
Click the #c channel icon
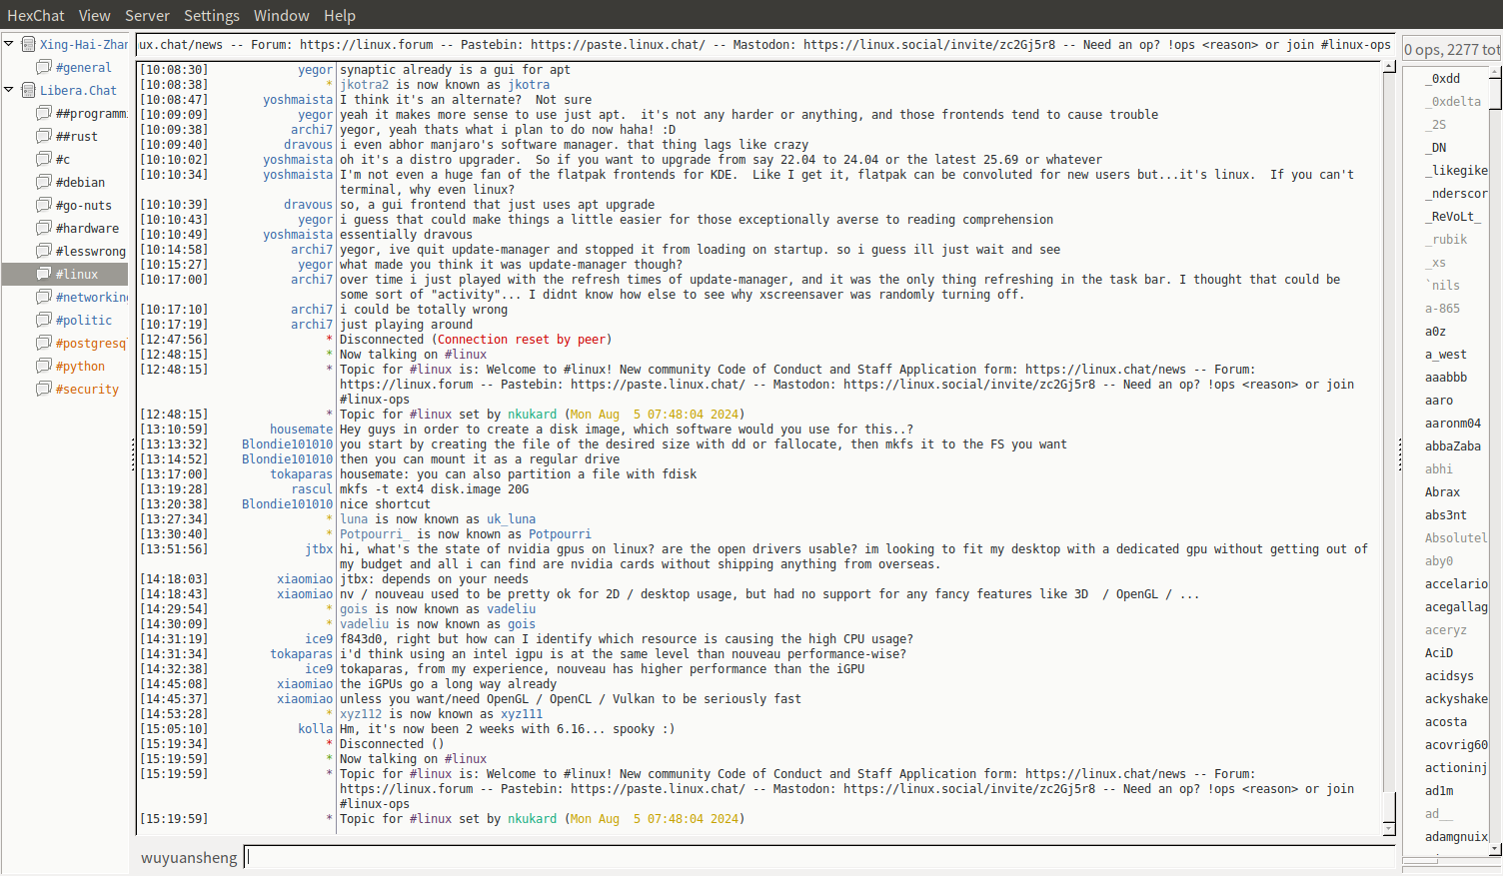coord(44,159)
